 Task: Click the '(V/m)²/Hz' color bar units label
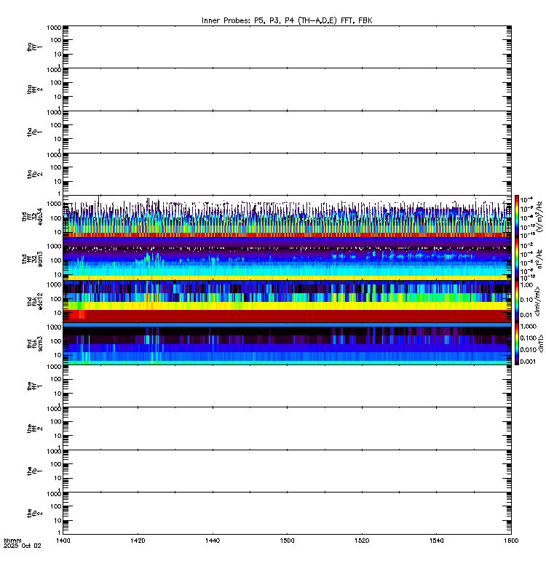539,217
